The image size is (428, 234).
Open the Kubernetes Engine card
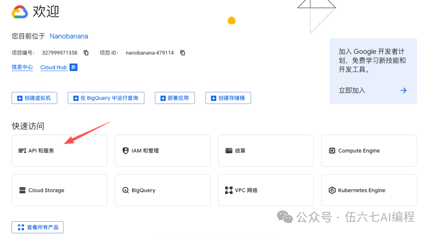point(369,190)
